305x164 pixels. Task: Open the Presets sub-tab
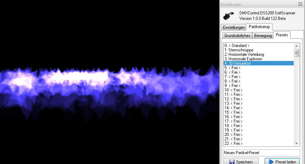(x=282, y=35)
